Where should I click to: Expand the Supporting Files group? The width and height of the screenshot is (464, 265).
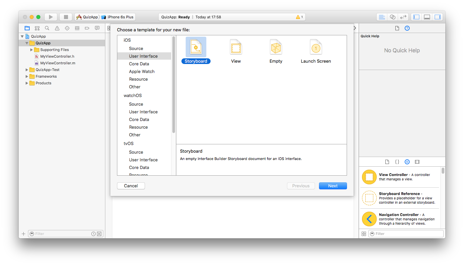(x=32, y=50)
